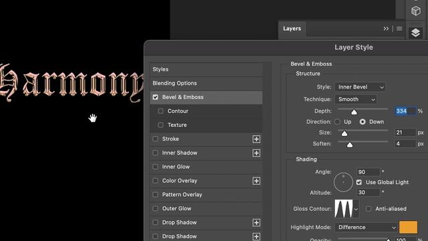Select the Texture sub-item

point(206,125)
